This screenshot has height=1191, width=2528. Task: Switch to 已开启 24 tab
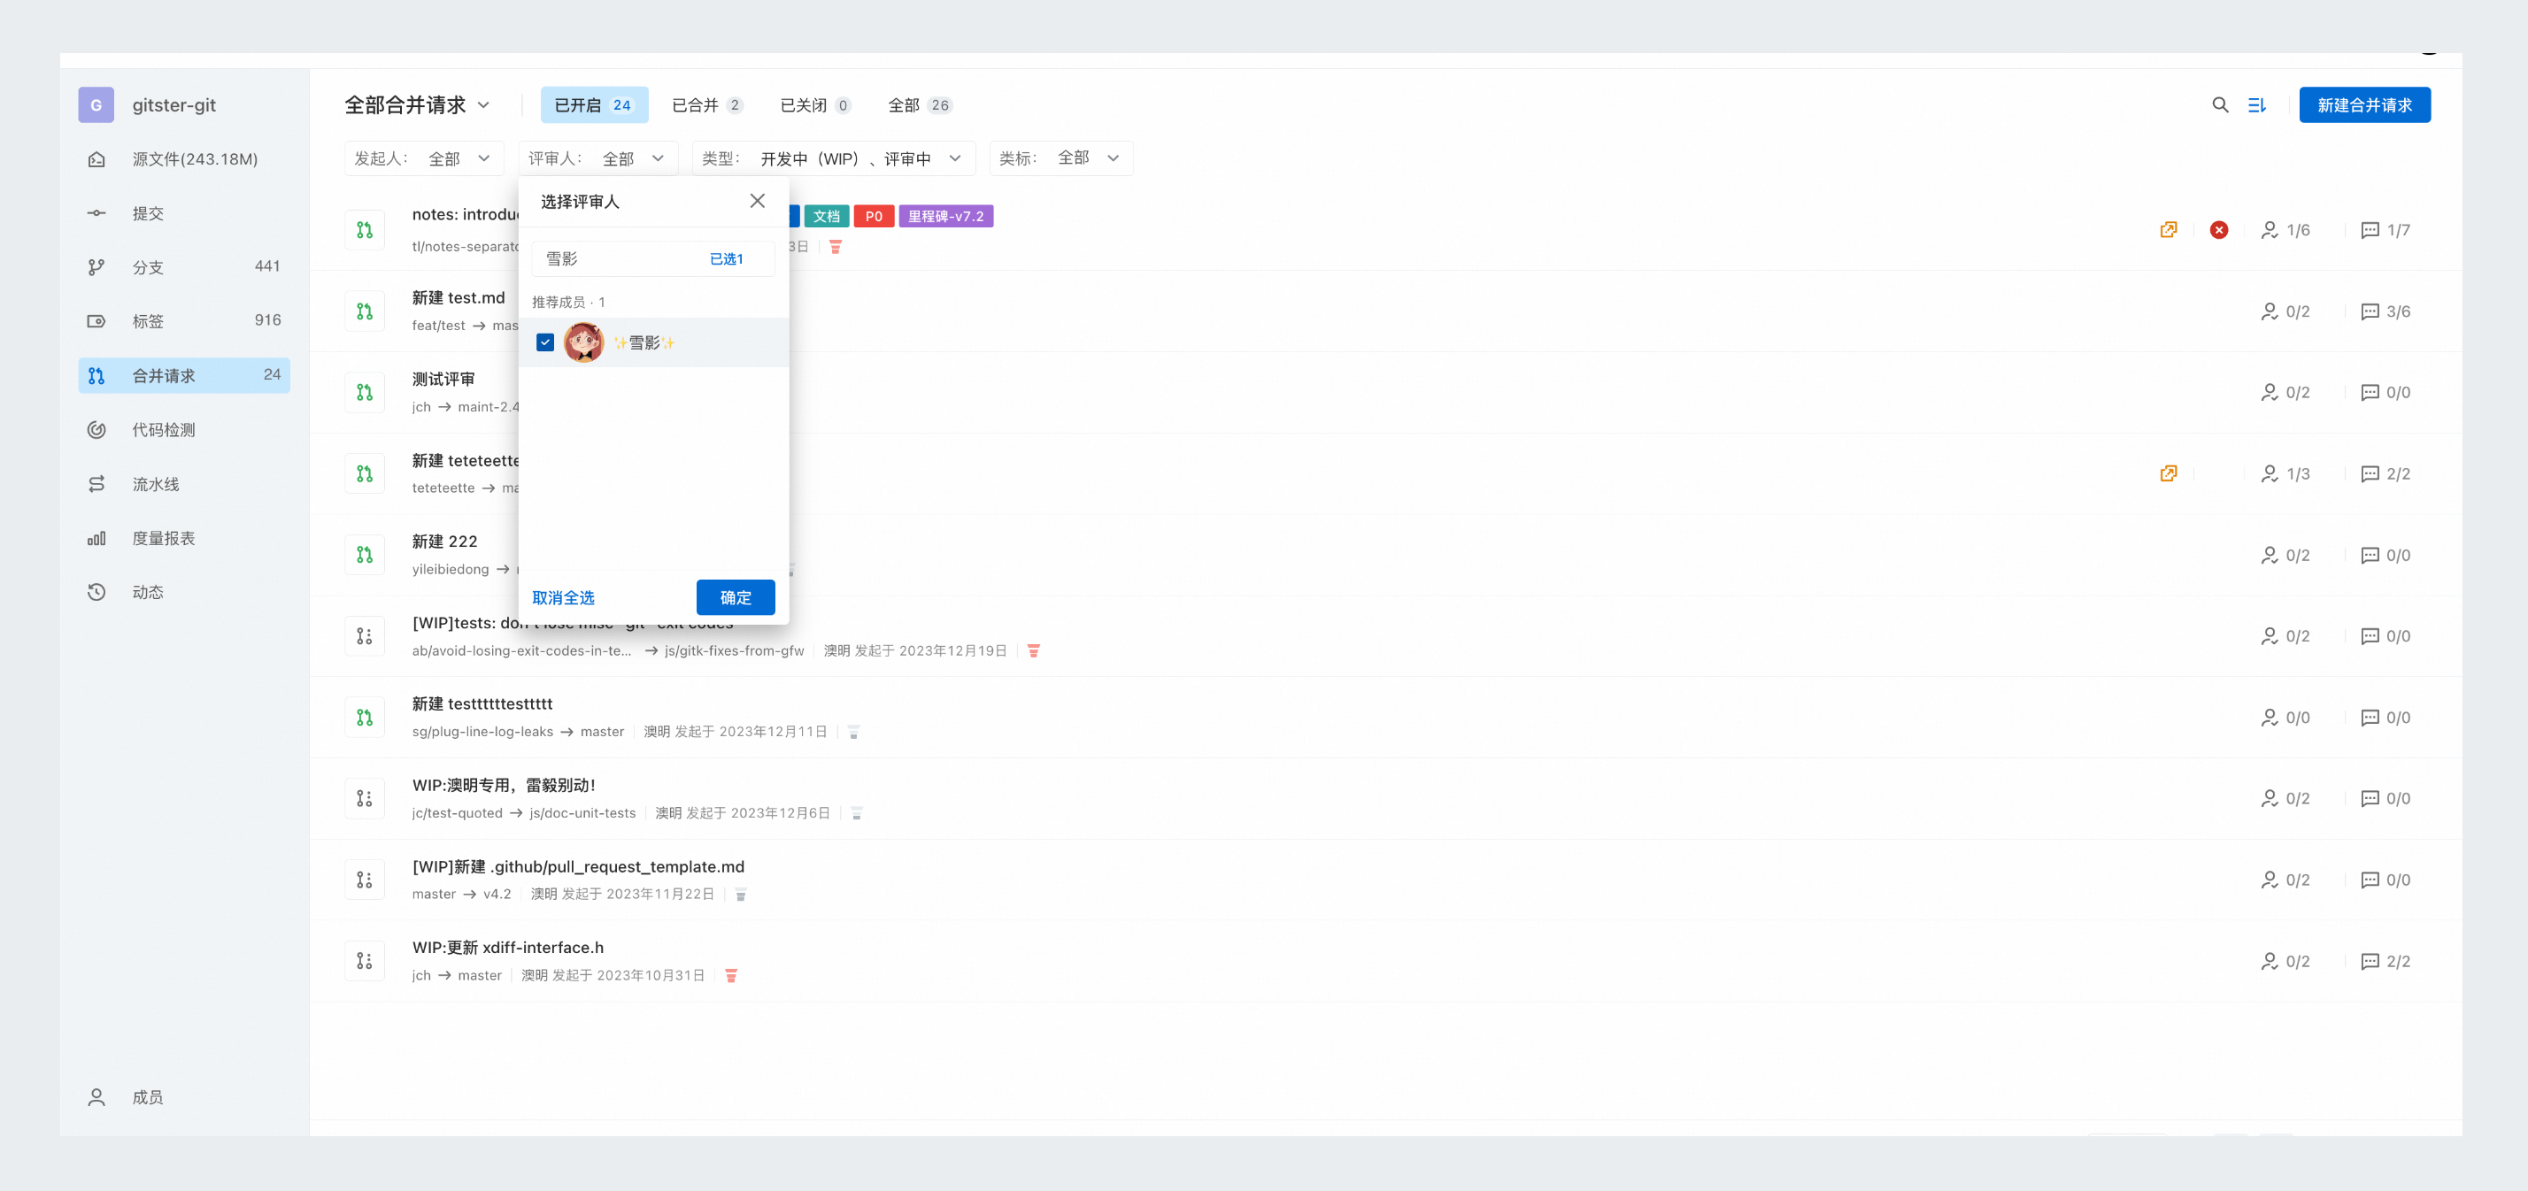(x=594, y=105)
